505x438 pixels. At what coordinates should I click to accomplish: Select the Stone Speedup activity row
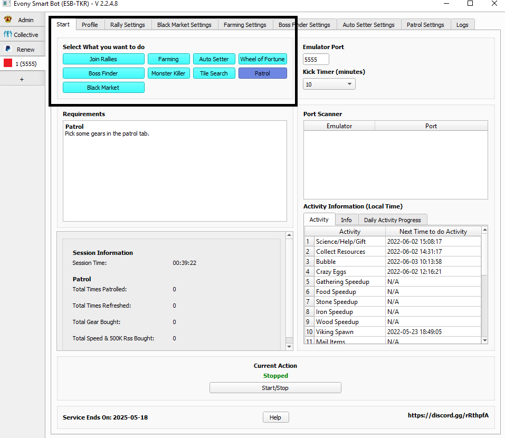393,301
